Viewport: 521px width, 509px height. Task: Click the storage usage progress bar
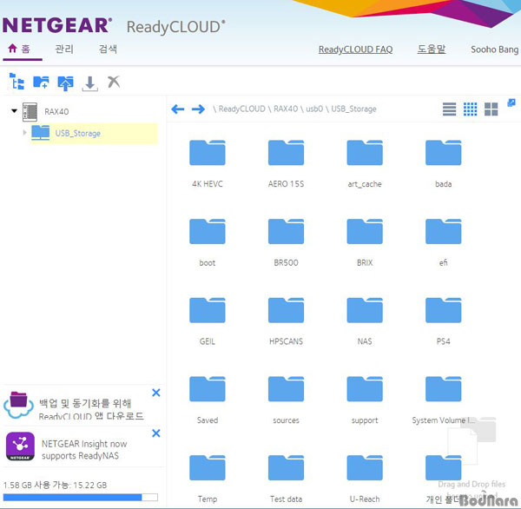point(81,498)
